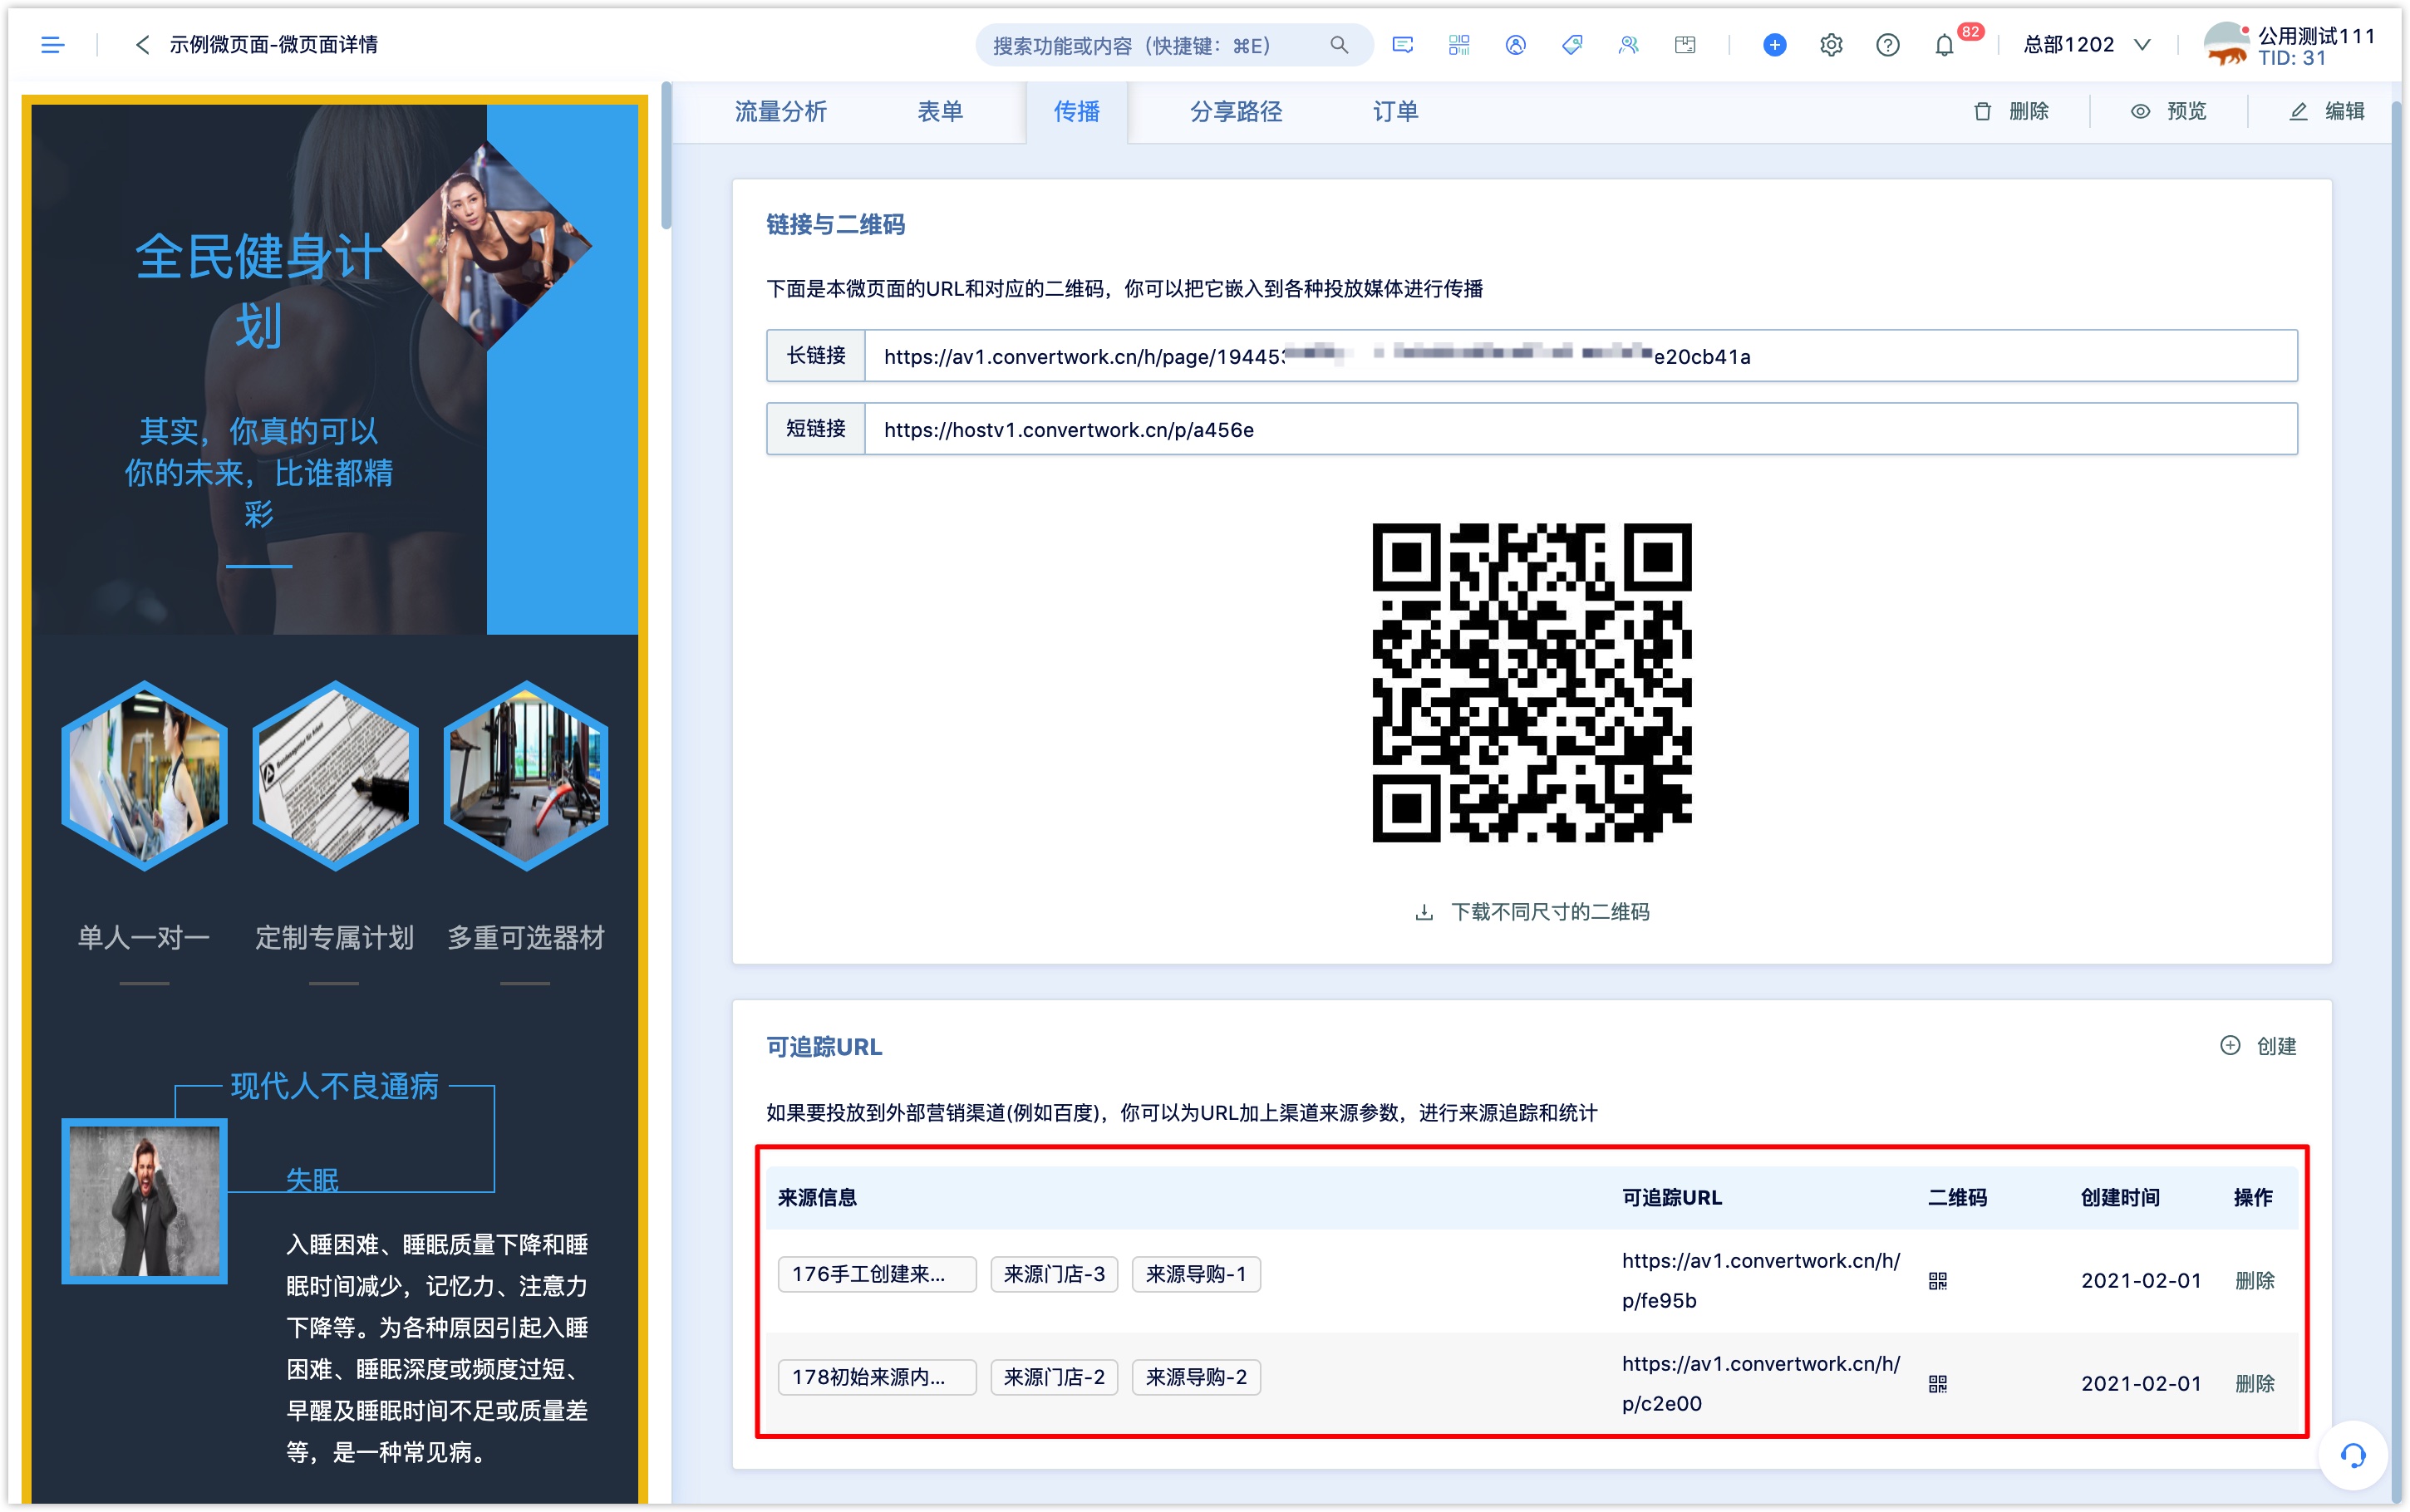Open QR code icon for p/fe95b row
The width and height of the screenshot is (2410, 1512).
pyautogui.click(x=1937, y=1281)
